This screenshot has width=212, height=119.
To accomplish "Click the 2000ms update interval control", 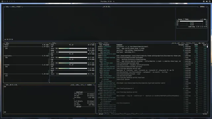I will point(202,7).
